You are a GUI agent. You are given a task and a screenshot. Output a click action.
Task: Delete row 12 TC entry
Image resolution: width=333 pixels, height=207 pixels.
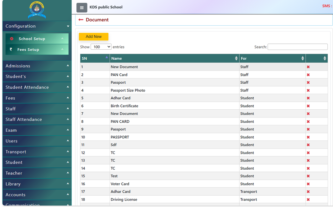point(308,153)
